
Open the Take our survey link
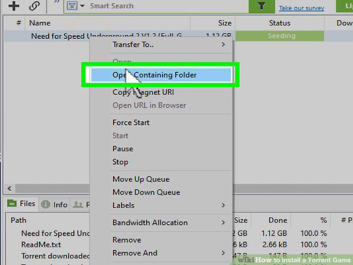click(x=302, y=8)
